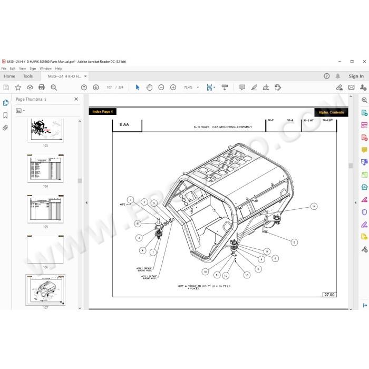Collapse the right tools pane
This screenshot has height=369, width=369.
pyautogui.click(x=356, y=202)
